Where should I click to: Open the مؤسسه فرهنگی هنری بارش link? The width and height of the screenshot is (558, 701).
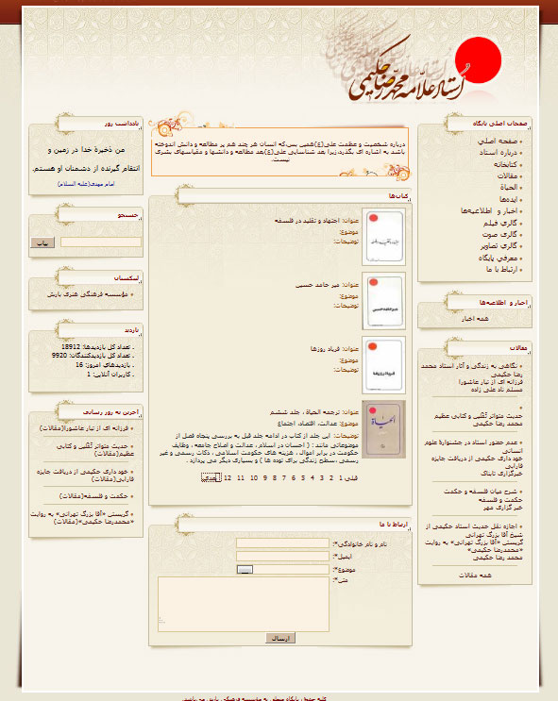(x=88, y=294)
